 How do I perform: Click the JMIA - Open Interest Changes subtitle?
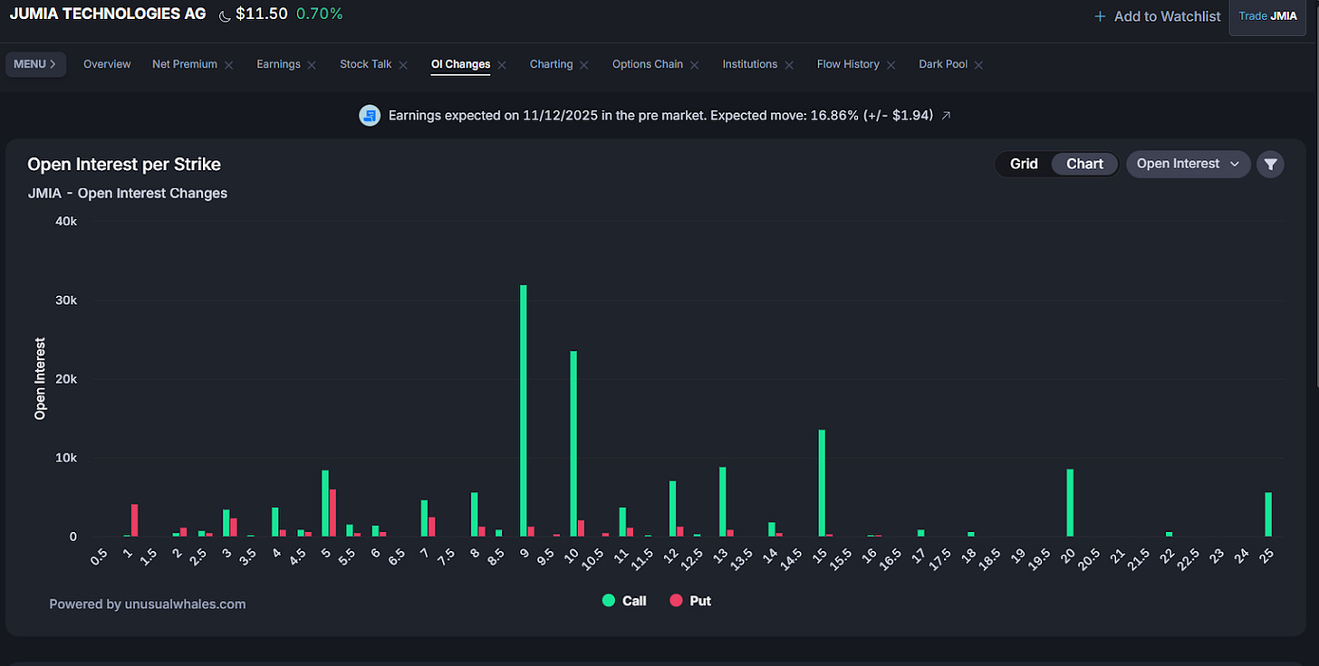click(x=128, y=193)
